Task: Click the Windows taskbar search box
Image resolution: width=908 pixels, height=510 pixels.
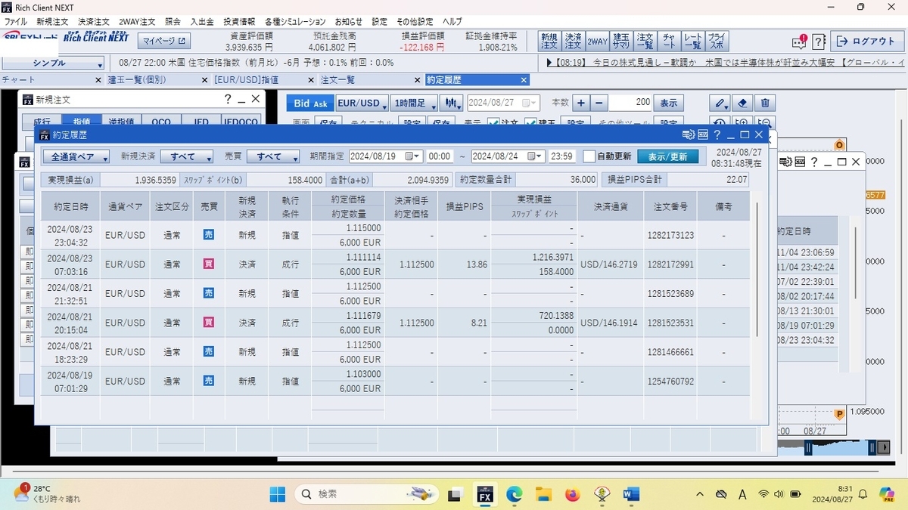Action: [368, 494]
